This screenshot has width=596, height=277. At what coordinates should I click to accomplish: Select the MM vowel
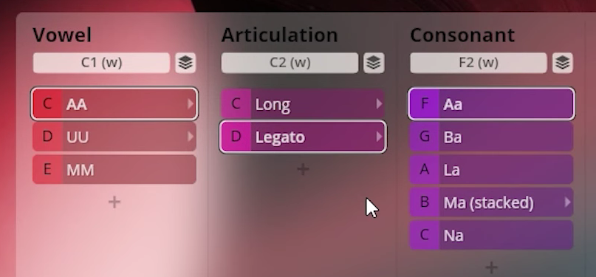coord(114,169)
